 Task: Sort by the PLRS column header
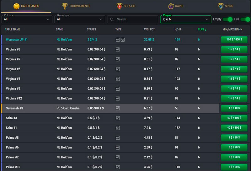(x=202, y=29)
